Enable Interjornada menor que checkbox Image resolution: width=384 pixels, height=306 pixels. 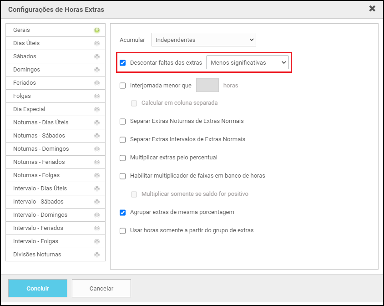[123, 86]
